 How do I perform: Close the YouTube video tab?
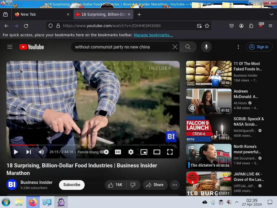[x=129, y=15]
